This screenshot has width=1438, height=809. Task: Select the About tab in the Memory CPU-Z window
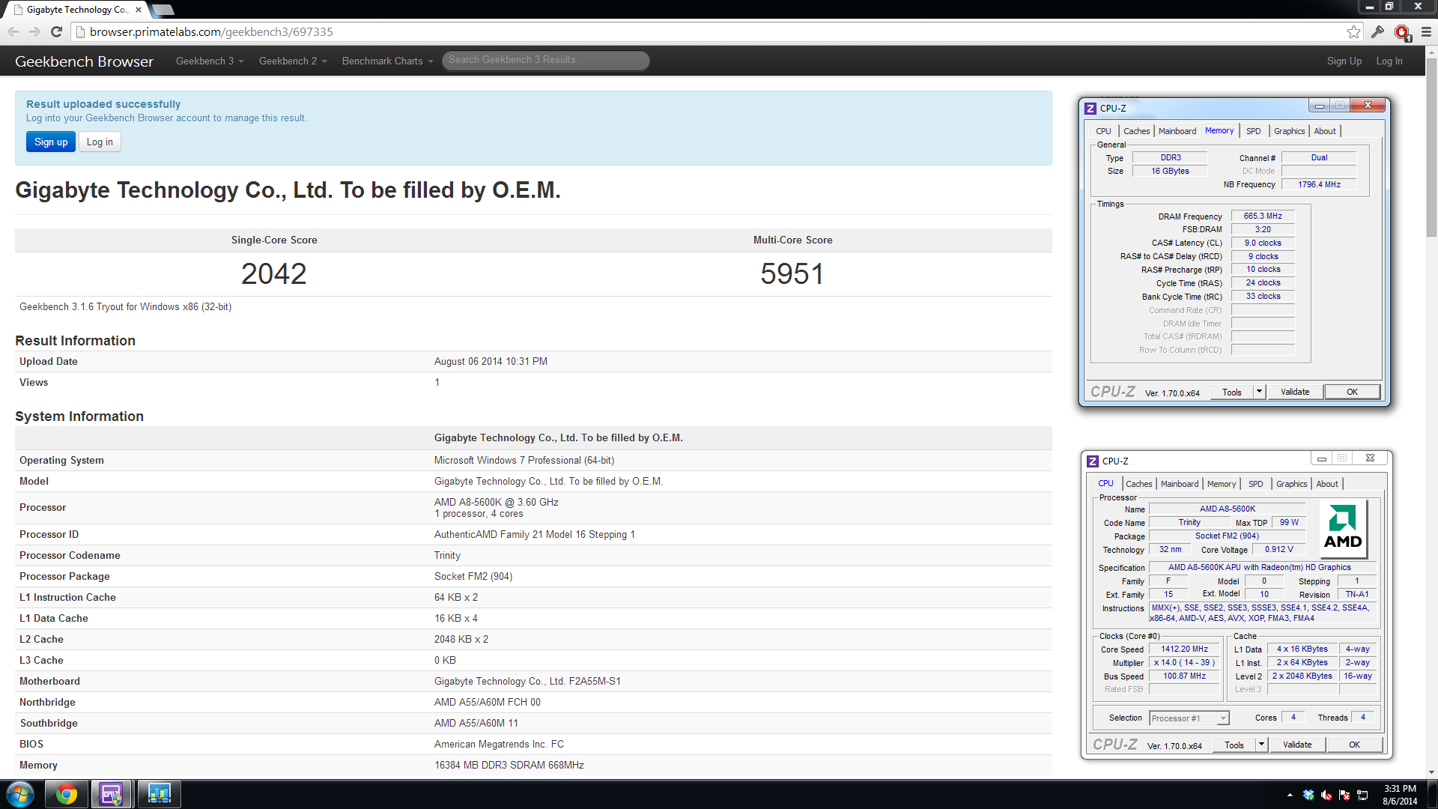1325,131
